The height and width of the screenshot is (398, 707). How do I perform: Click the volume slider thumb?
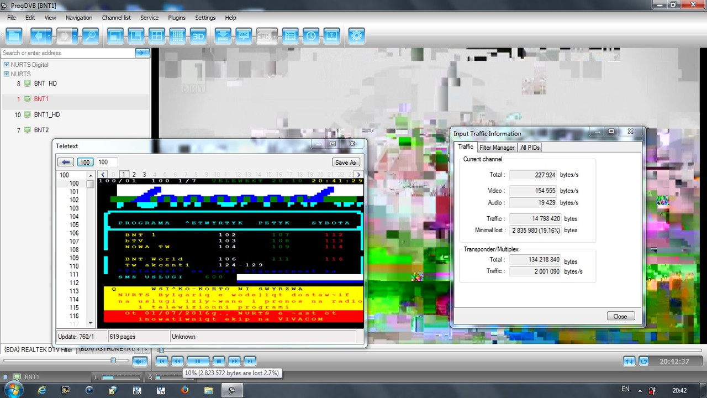click(113, 360)
